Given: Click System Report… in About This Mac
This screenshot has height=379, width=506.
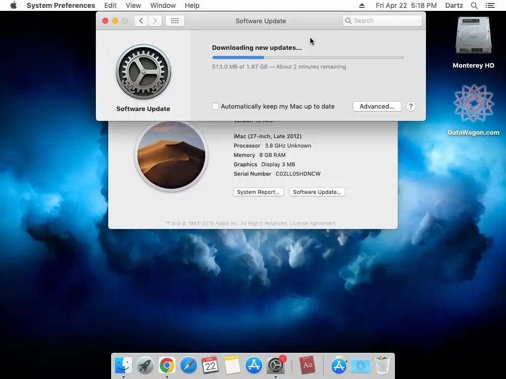Looking at the screenshot, I should click(258, 192).
